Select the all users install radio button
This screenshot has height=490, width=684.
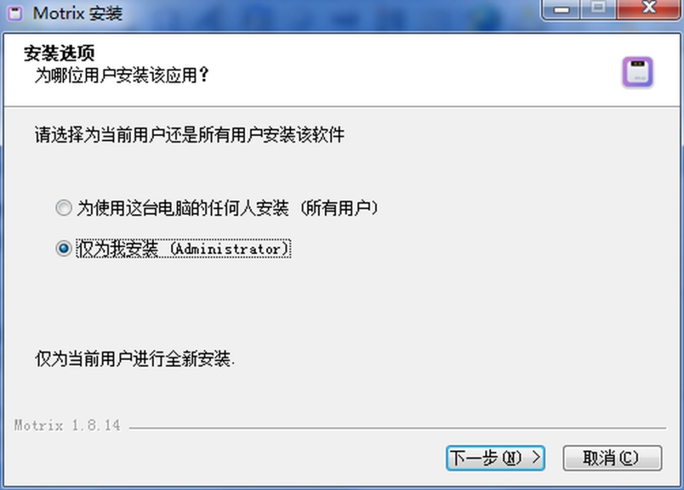point(64,208)
